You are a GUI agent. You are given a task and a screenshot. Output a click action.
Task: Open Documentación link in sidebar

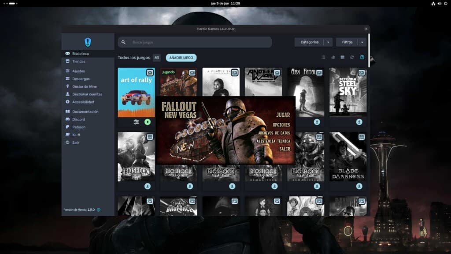click(88, 112)
